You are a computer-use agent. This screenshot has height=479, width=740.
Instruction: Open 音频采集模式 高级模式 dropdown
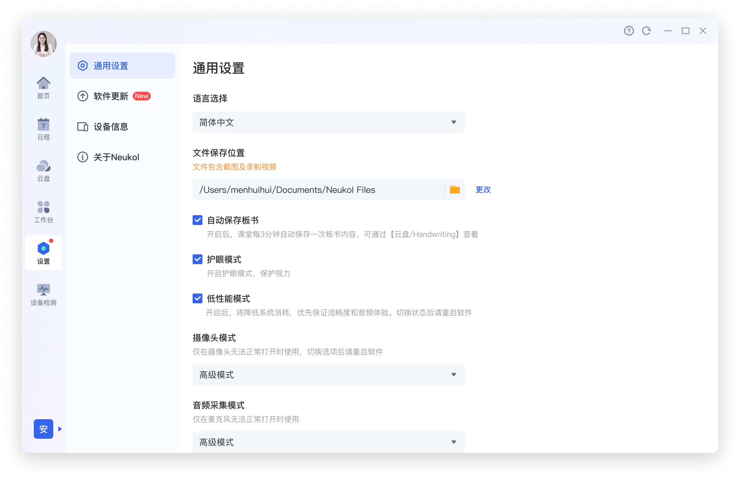tap(328, 442)
